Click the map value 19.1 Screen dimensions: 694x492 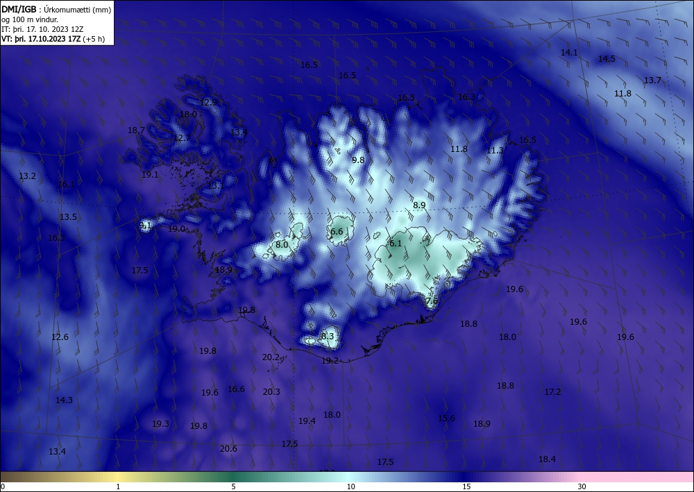point(150,174)
